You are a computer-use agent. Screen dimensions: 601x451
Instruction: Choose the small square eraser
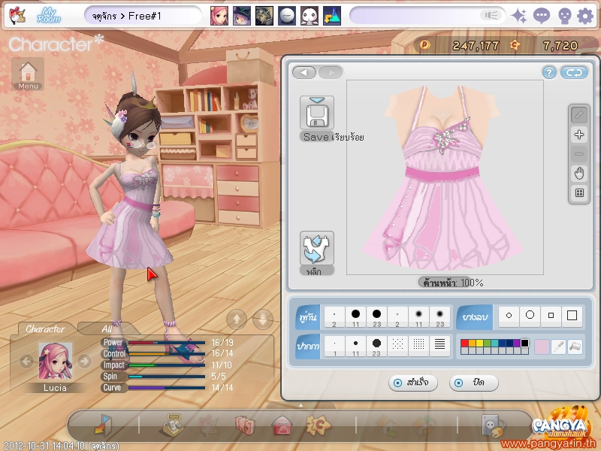point(551,315)
